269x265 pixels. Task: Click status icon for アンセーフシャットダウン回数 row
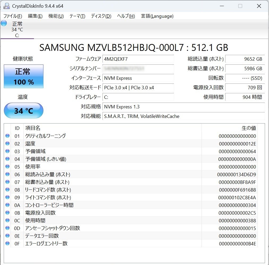click(7, 228)
